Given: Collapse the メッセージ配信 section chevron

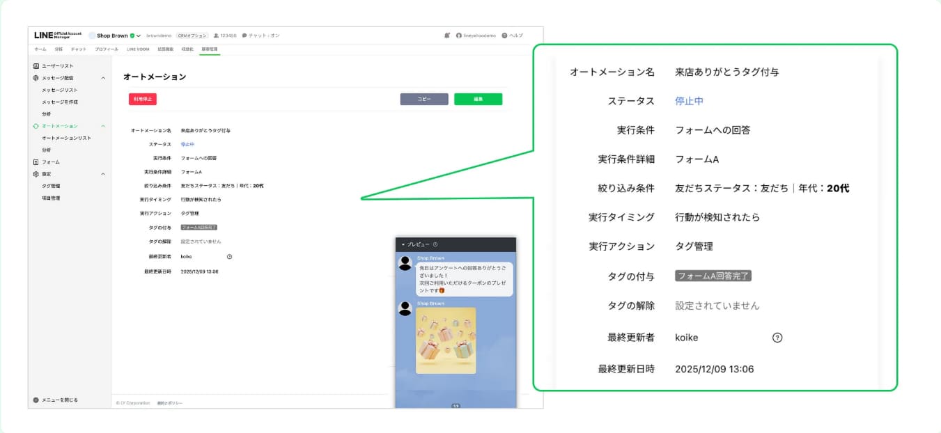Looking at the screenshot, I should 103,78.
